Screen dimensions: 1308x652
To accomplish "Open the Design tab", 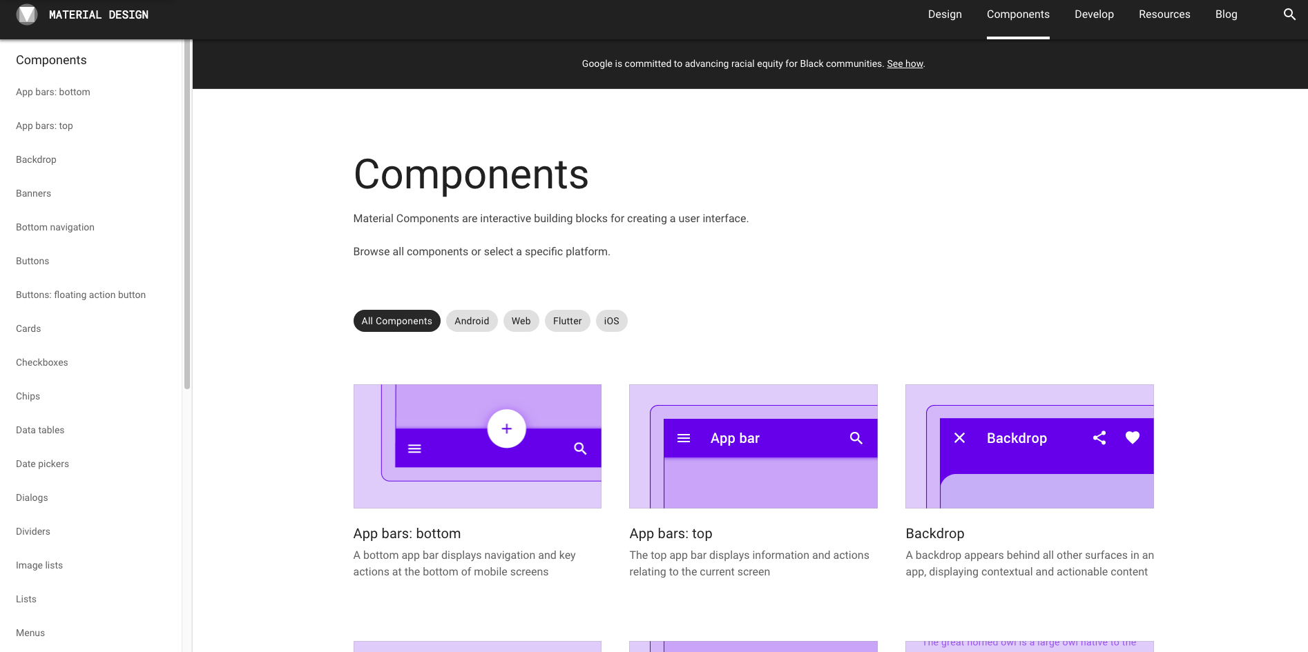I will click(945, 14).
